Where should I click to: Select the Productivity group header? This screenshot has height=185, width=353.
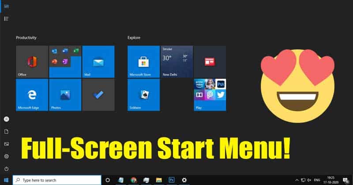coord(26,38)
